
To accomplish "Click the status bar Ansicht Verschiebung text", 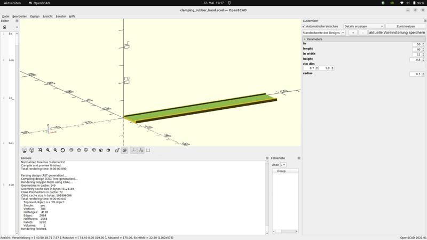I will click(86, 237).
